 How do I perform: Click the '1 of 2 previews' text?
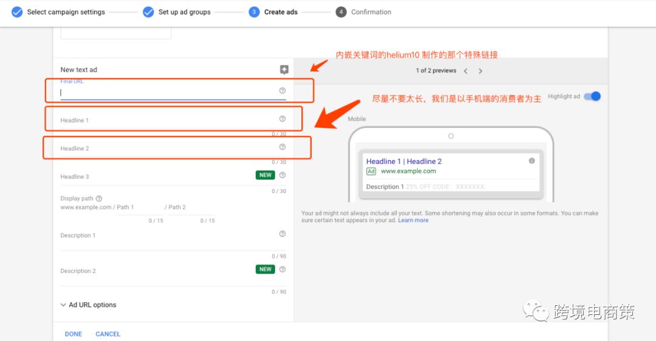(x=436, y=70)
